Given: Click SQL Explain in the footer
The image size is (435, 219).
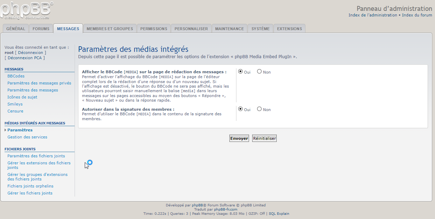Looking at the screenshot, I should [x=279, y=213].
